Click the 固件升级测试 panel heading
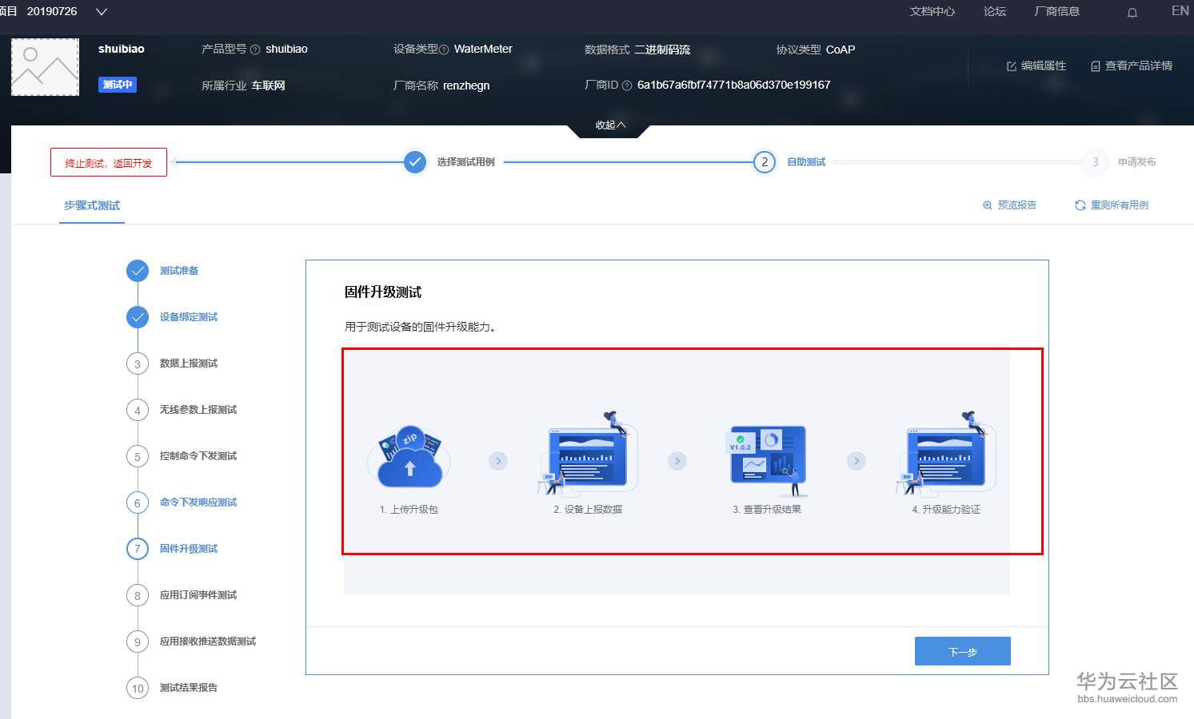1194x719 pixels. (x=383, y=292)
